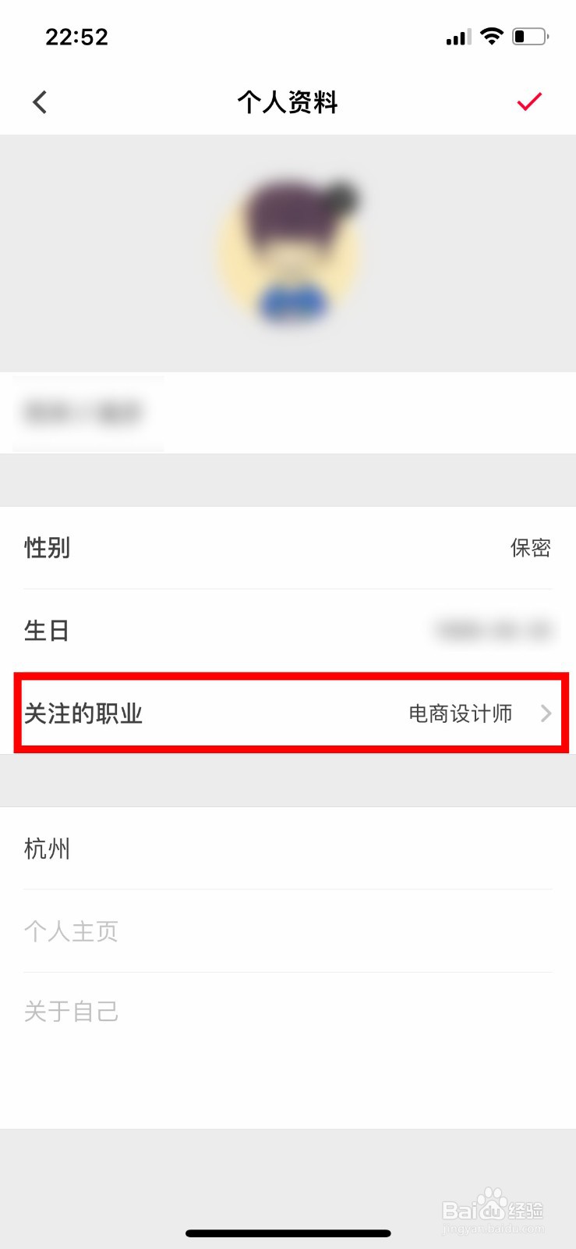
Task: Tap the battery status icon
Action: click(x=531, y=36)
